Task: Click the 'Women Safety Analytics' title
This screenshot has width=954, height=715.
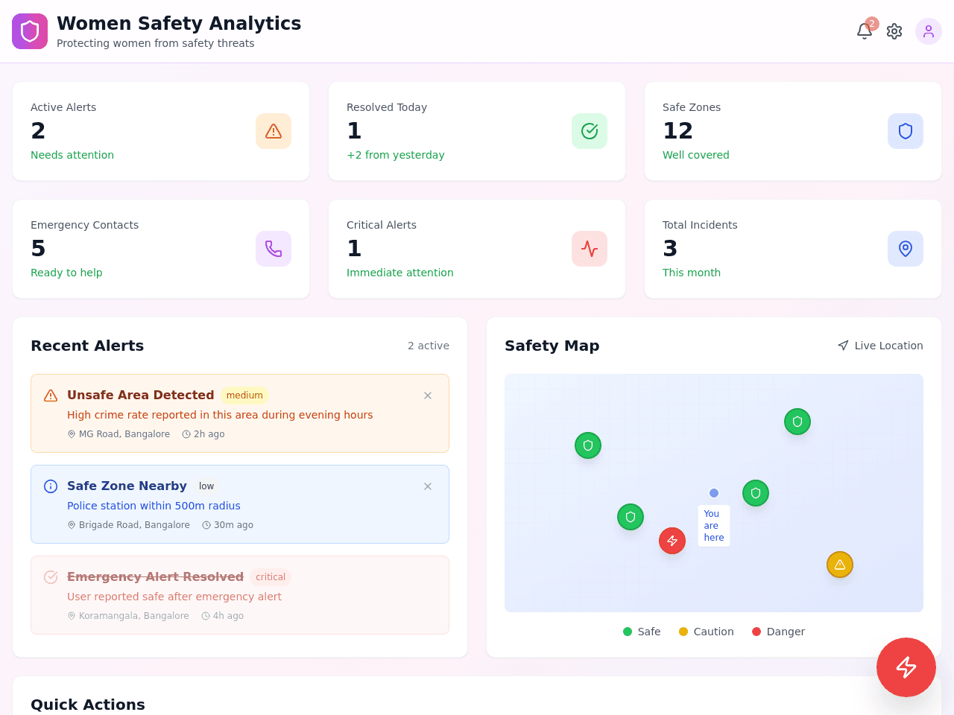Action: 179,23
